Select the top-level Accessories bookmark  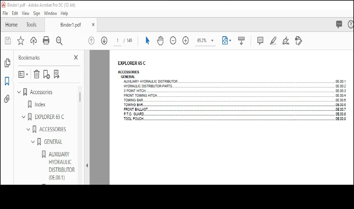click(x=41, y=92)
